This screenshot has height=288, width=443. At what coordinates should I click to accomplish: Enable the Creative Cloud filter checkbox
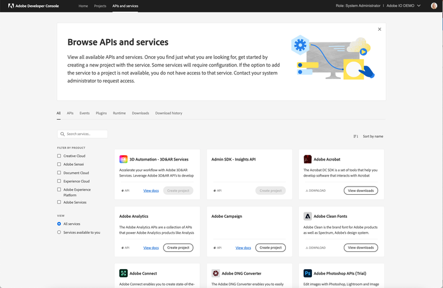point(59,156)
